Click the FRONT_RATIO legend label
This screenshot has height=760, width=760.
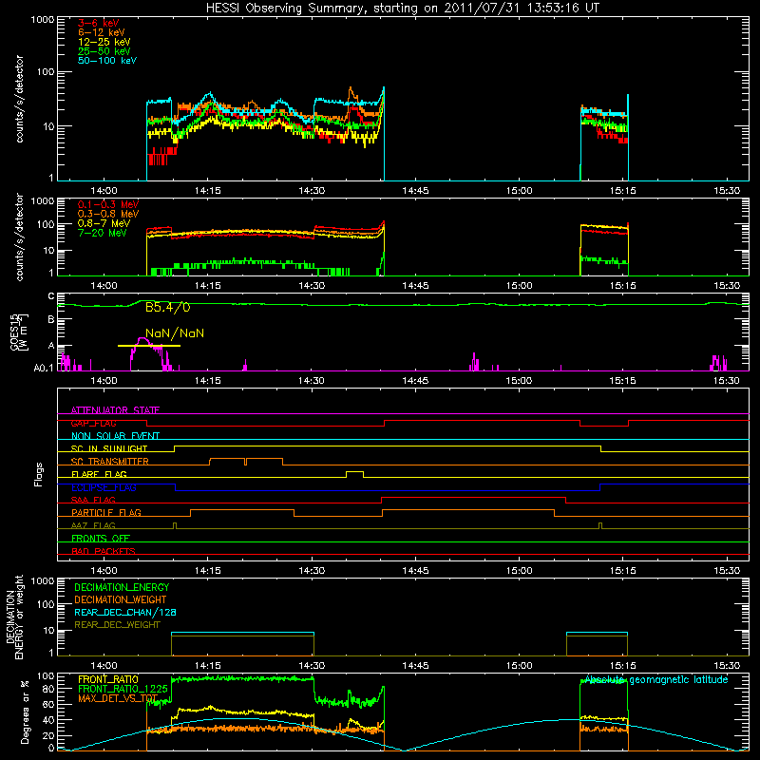[108, 679]
